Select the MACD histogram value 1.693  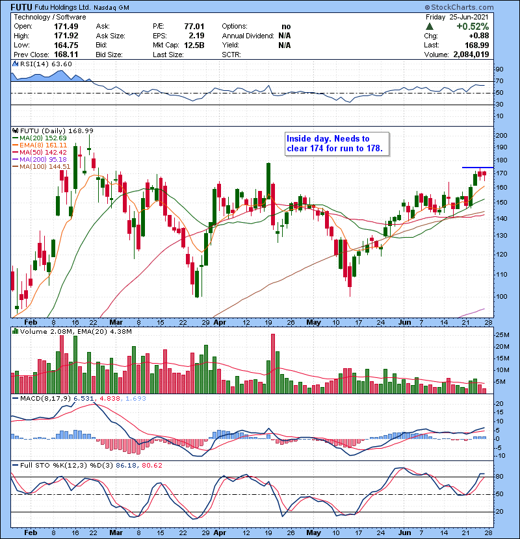[x=136, y=399]
